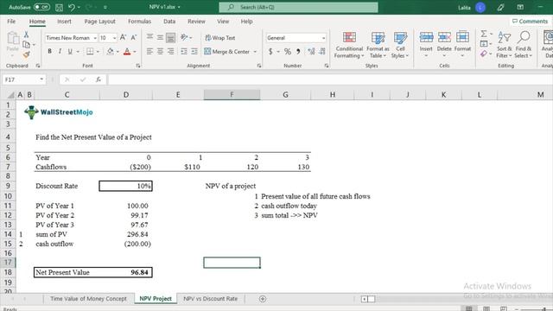Screen dimensions: 553x311
Task: Switch to the Review tab
Action: pos(196,22)
